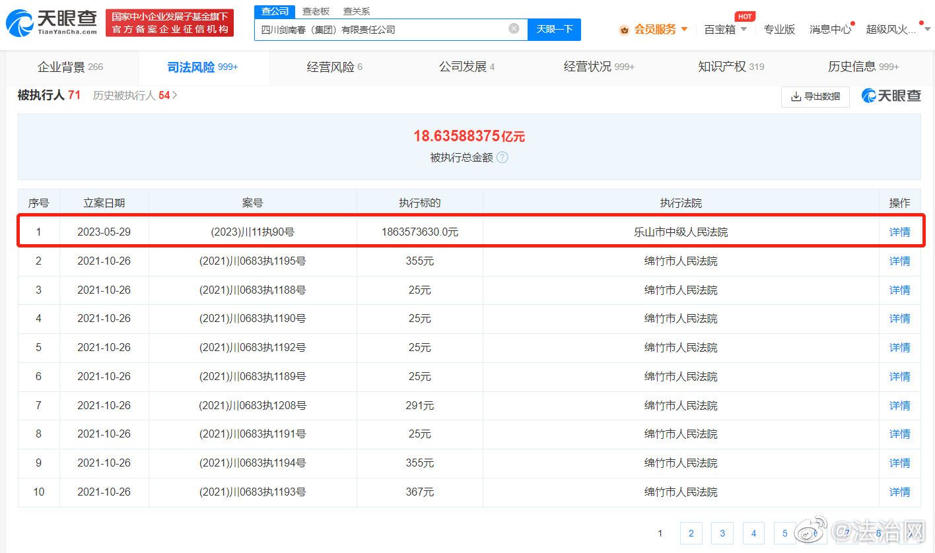Open 详情 for case 川0683执1189号

coord(899,377)
